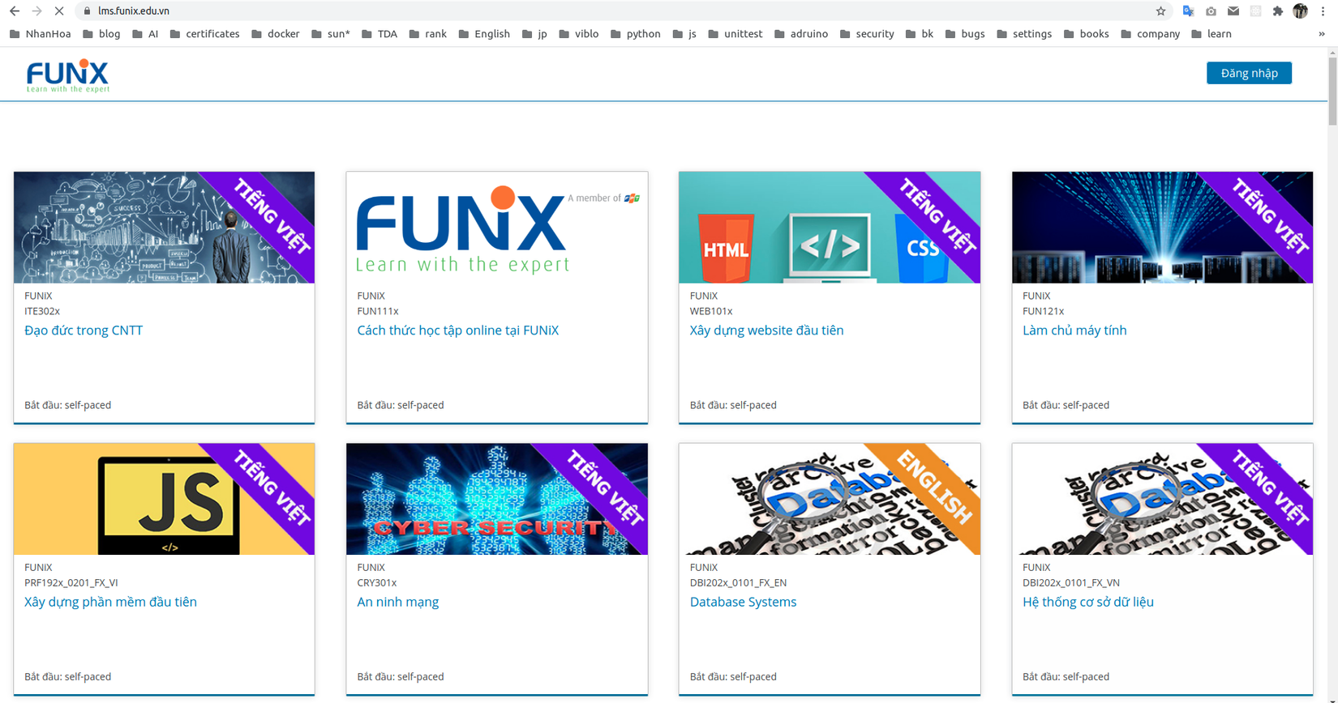Expand the docker bookmark folder
The image size is (1338, 703).
pos(275,34)
